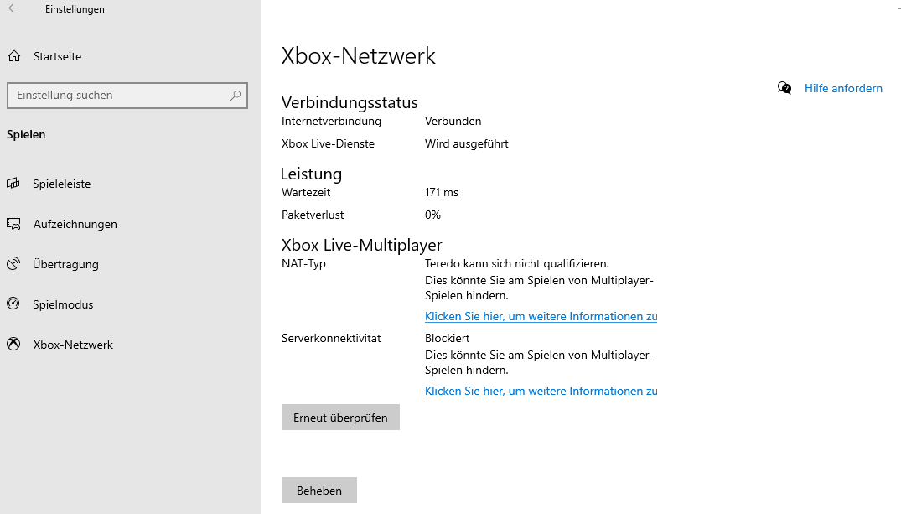Viewport: 901px width, 514px height.
Task: Click the back arrow next to Einstellungen
Action: 13,8
